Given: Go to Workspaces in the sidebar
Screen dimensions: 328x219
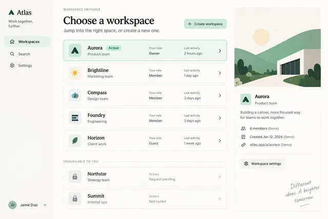Looking at the screenshot, I should [27, 42].
